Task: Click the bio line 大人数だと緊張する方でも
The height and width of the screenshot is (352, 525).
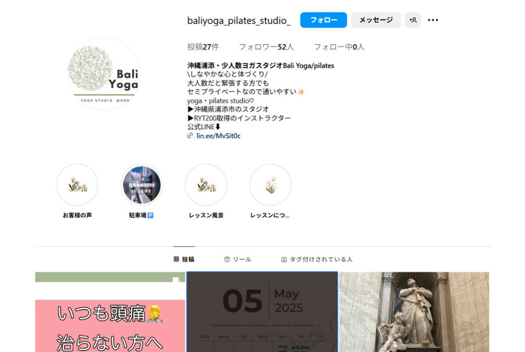Action: point(228,82)
